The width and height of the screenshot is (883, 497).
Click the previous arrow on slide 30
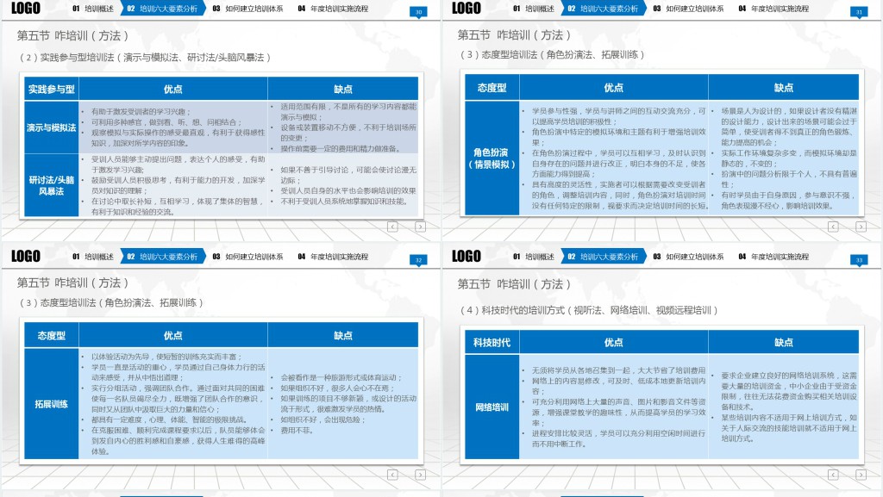click(392, 227)
